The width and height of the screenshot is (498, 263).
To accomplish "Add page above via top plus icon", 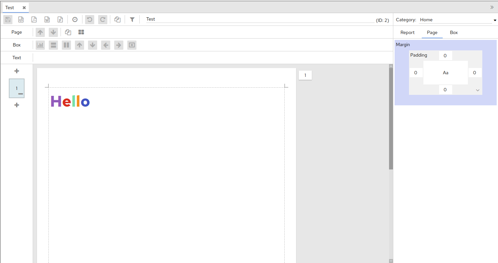I will point(17,71).
